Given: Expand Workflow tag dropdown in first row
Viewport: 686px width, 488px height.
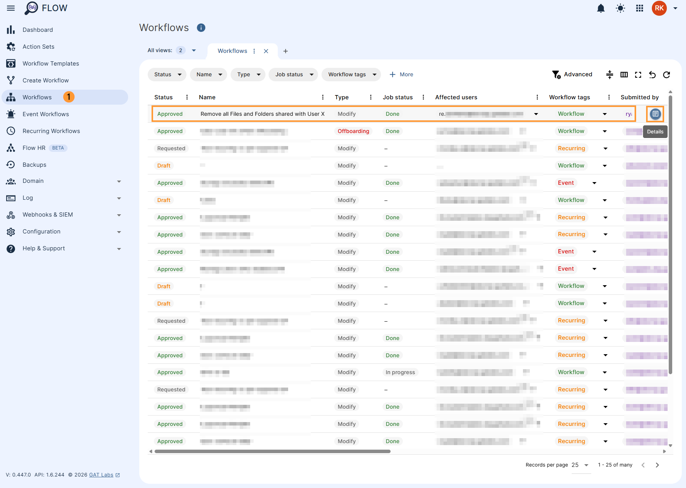Looking at the screenshot, I should pos(605,114).
